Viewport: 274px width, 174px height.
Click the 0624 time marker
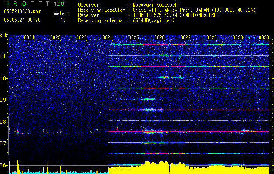(x=108, y=37)
